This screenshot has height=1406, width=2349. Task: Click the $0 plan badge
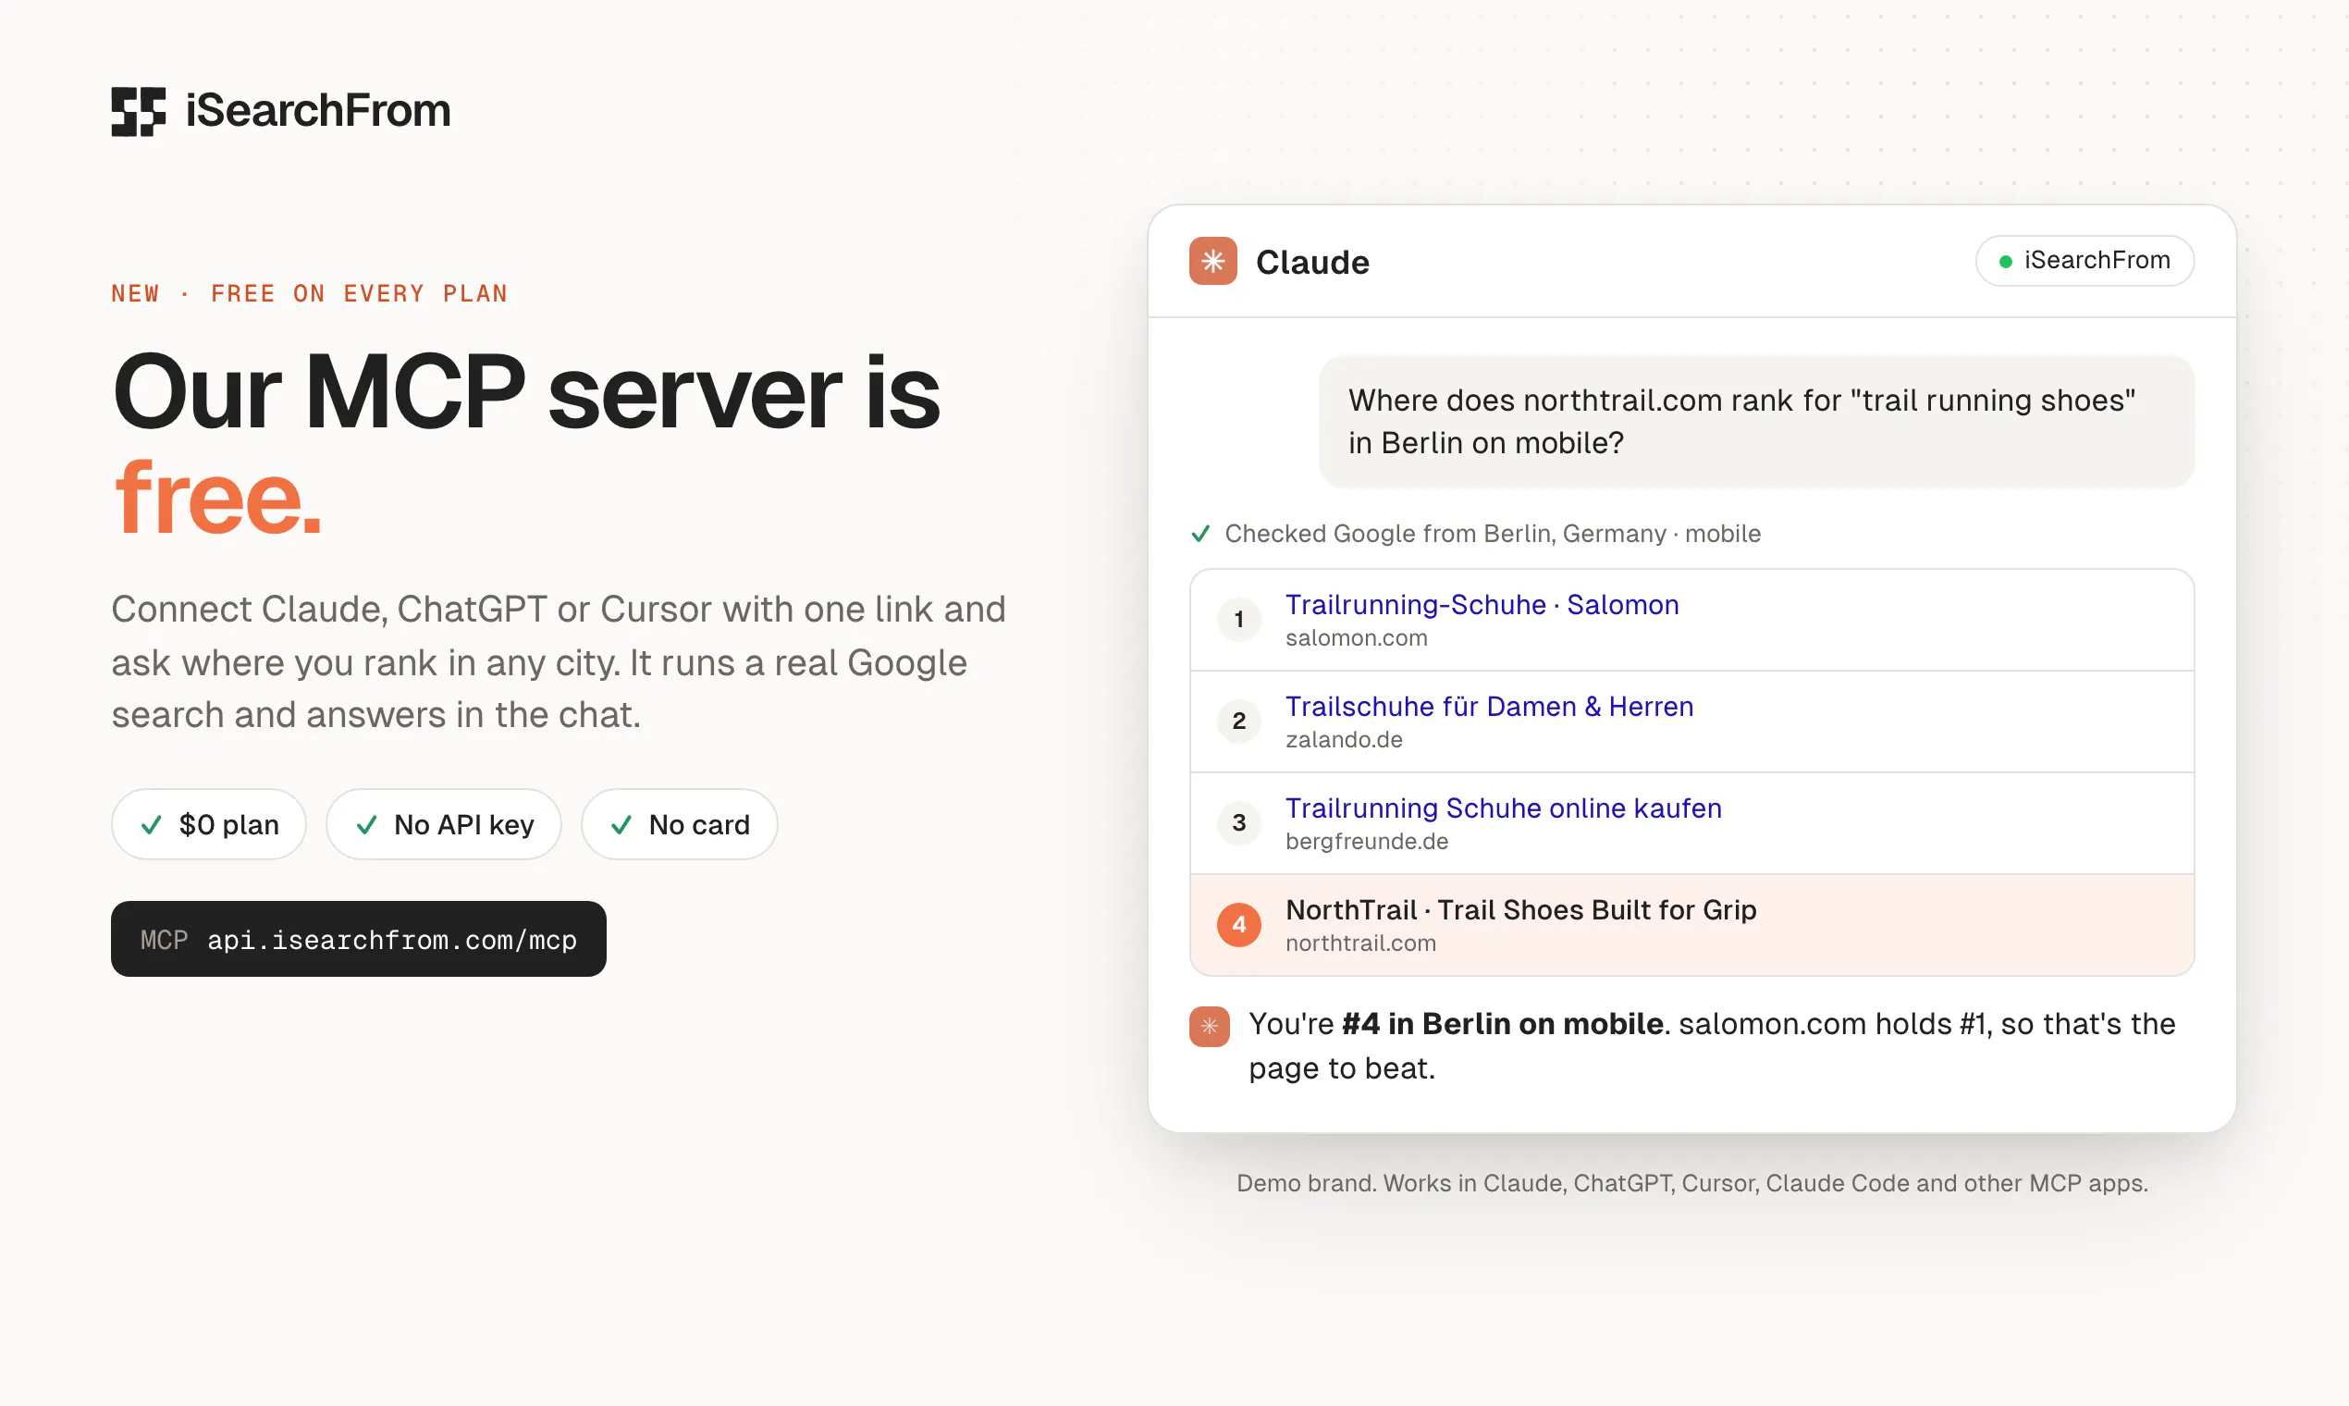208,824
